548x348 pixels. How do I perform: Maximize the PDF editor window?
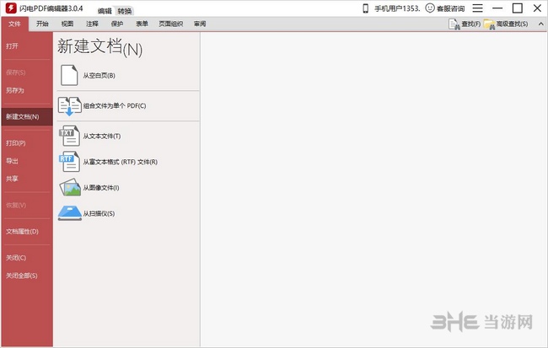[518, 8]
